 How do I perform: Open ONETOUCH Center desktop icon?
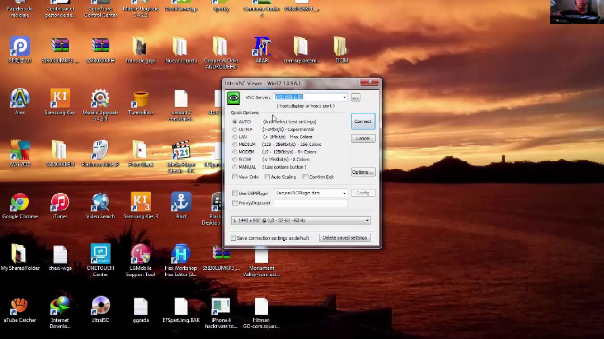[x=101, y=260]
